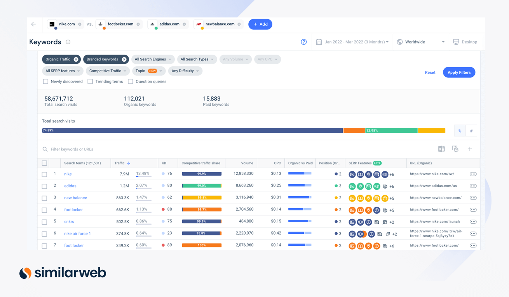Click the sort arrow beside Traffic

tap(129, 163)
